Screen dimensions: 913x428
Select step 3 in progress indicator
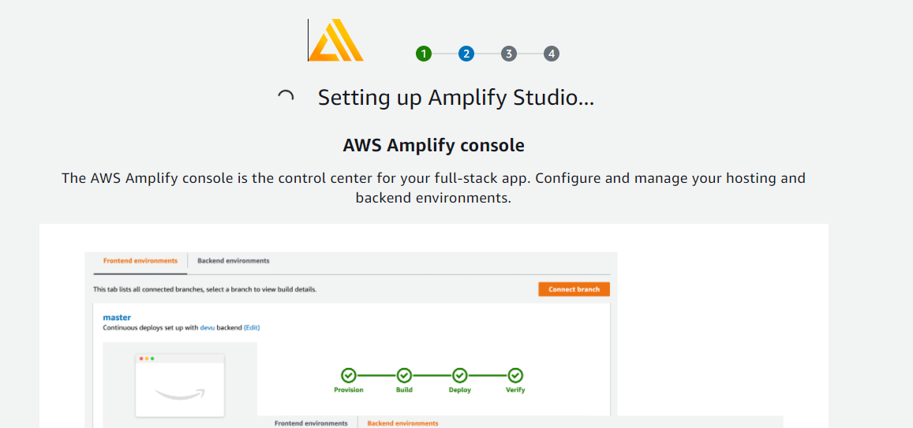(509, 54)
